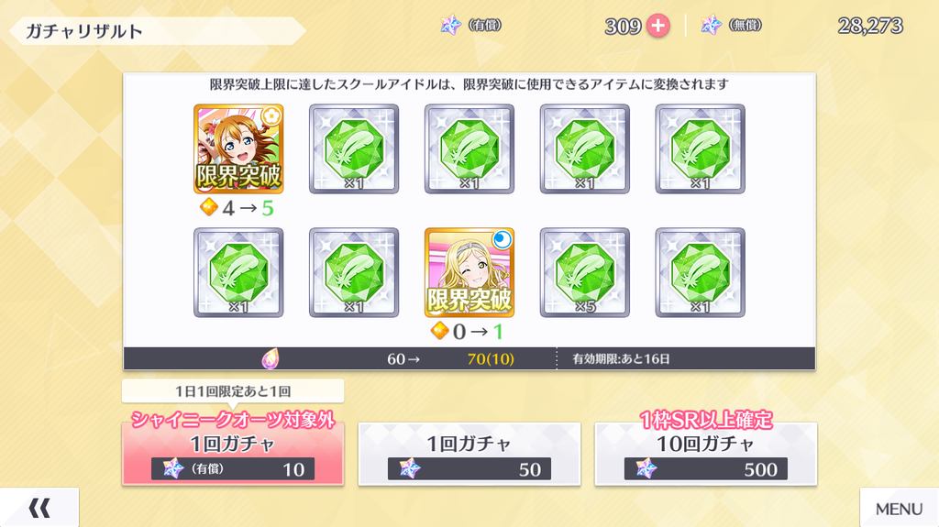
Task: Go back with the double-chevron arrow
Action: (39, 508)
